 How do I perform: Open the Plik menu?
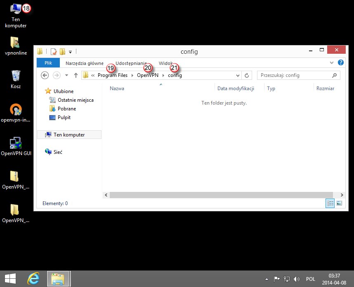click(x=48, y=63)
